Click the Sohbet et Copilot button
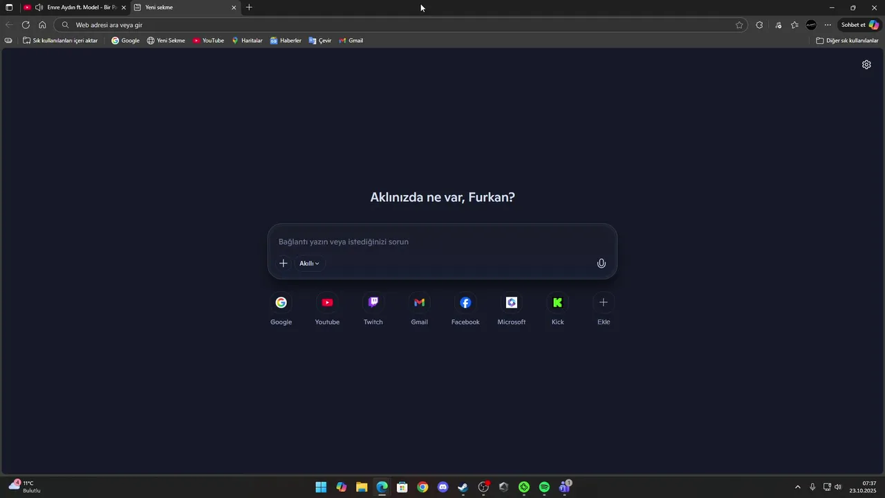 (x=859, y=25)
